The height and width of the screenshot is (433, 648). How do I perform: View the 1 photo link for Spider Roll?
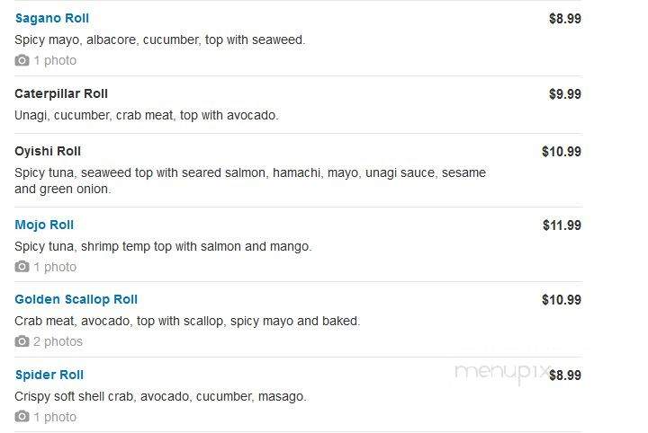[55, 418]
